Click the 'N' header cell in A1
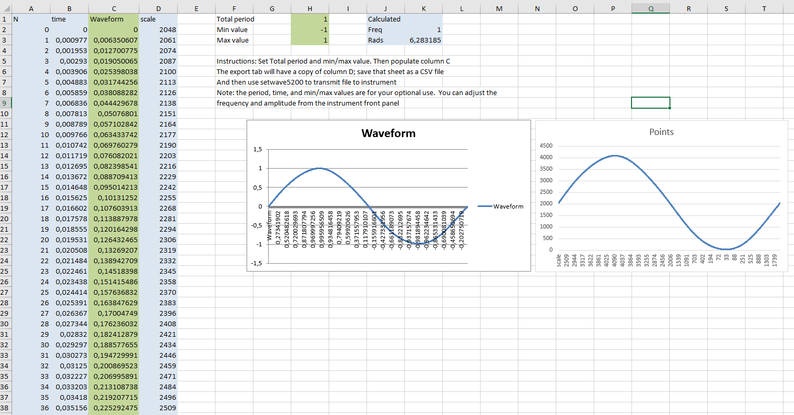The image size is (794, 415). point(31,19)
